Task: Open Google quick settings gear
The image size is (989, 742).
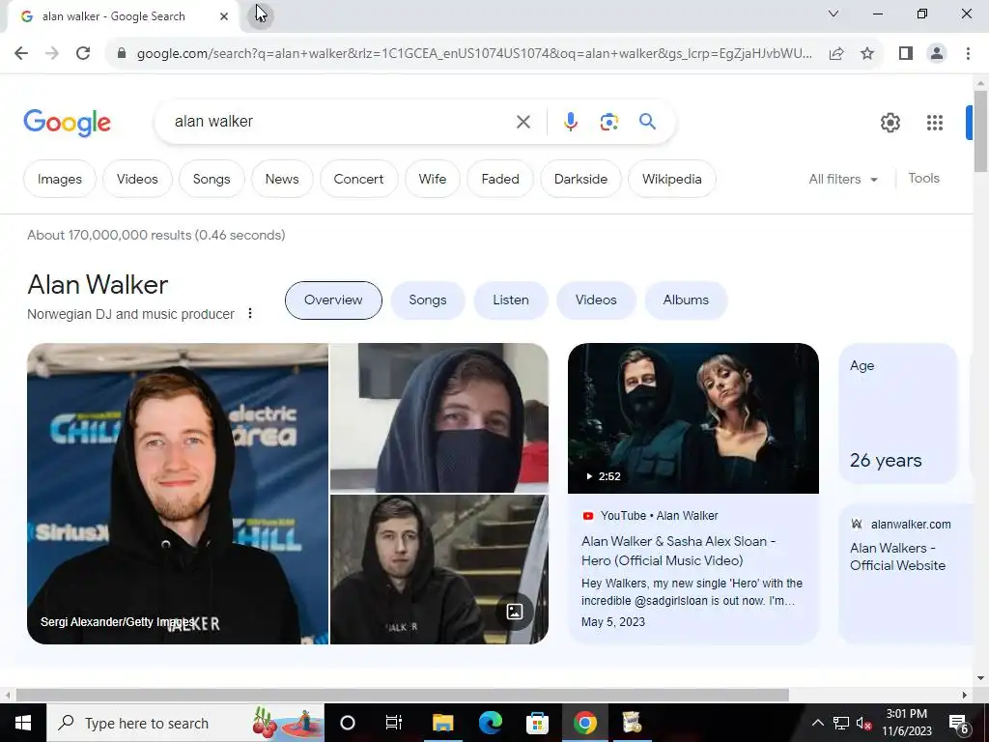Action: tap(890, 123)
